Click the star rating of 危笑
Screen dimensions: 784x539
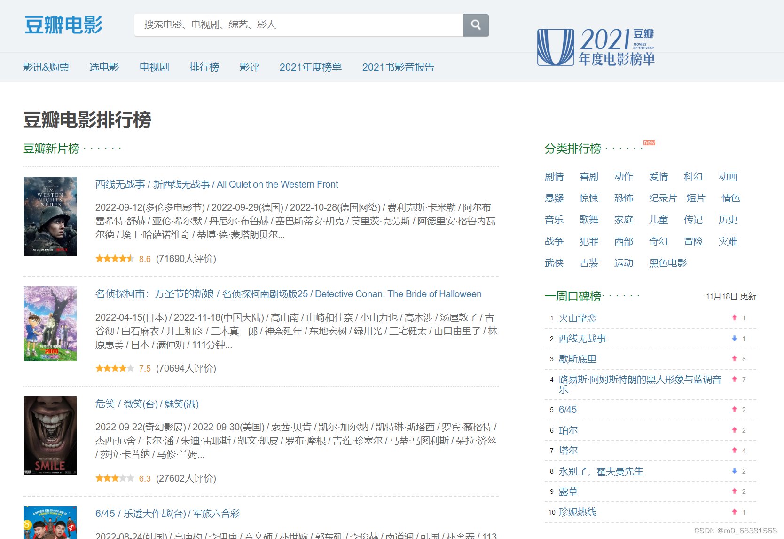click(115, 478)
